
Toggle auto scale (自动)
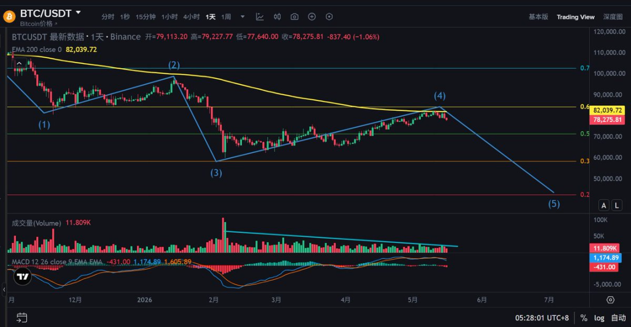(x=618, y=318)
